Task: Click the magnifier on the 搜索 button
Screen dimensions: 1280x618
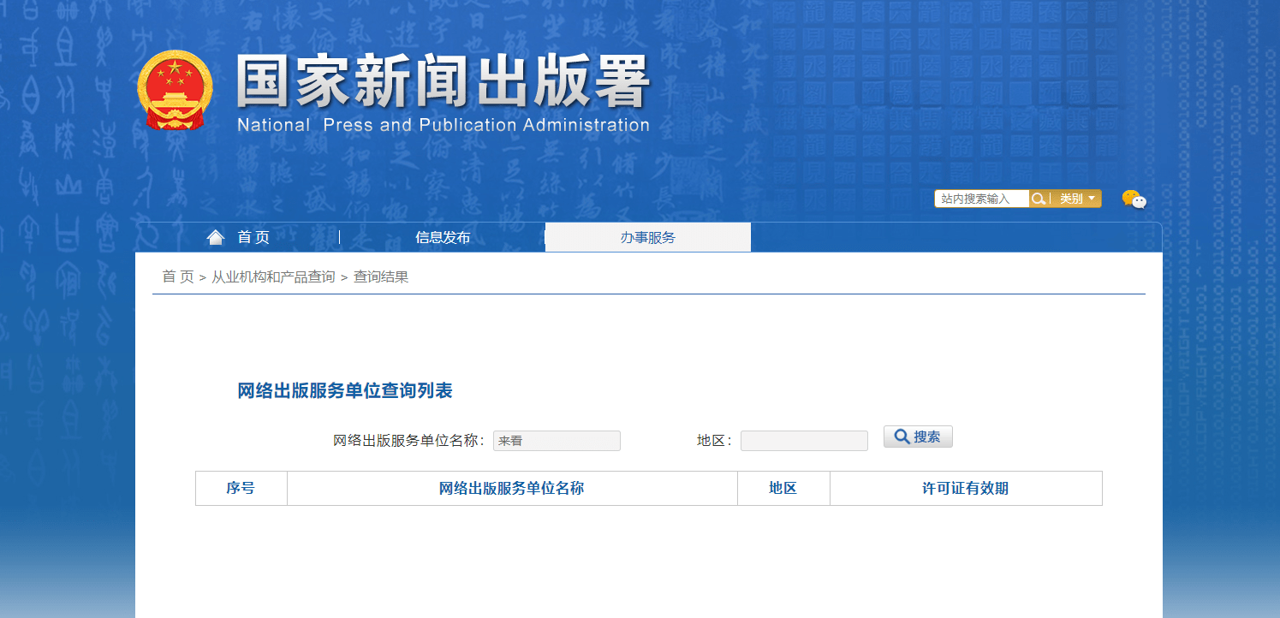Action: click(x=902, y=437)
